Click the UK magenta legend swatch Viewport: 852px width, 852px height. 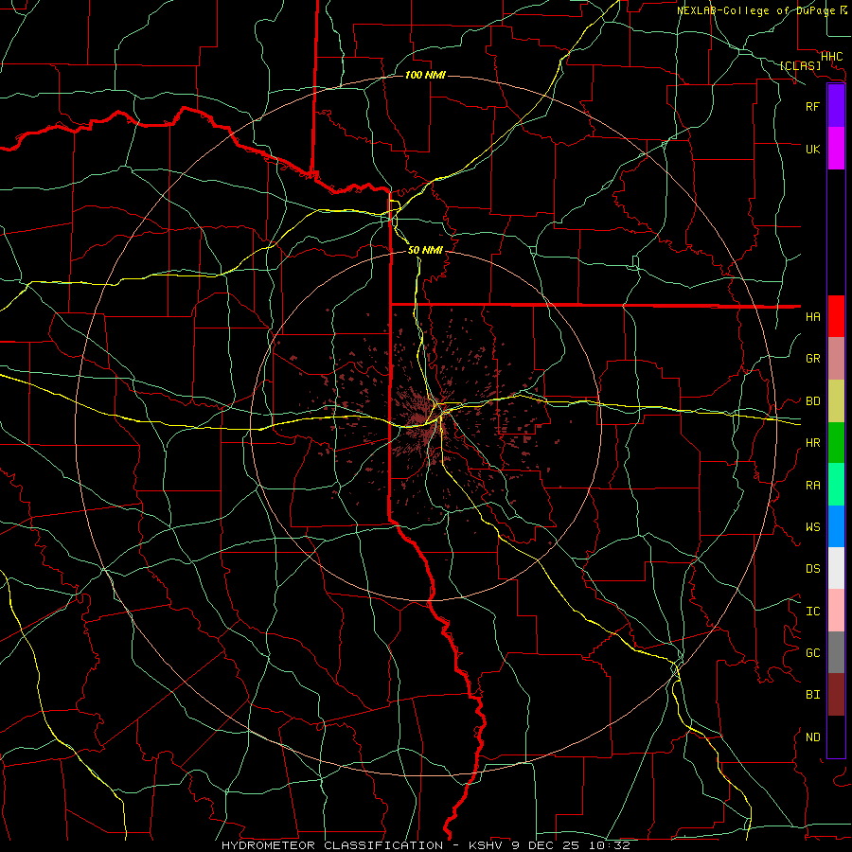click(836, 149)
